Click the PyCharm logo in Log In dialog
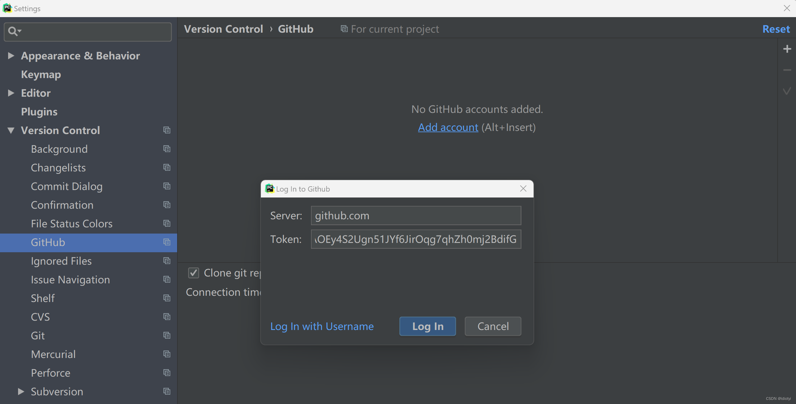This screenshot has height=404, width=796. click(270, 188)
